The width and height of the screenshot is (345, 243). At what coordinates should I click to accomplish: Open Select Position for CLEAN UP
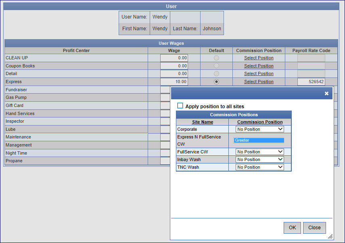[x=259, y=58]
